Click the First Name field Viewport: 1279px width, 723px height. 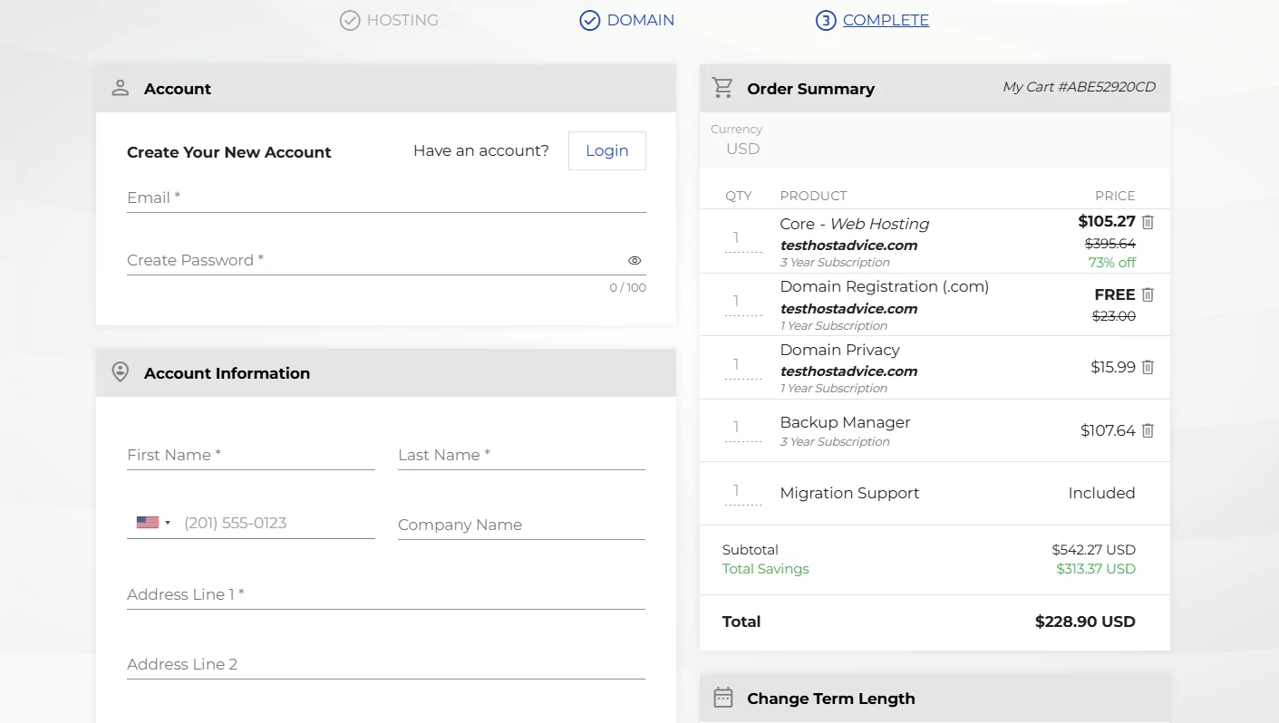click(251, 455)
